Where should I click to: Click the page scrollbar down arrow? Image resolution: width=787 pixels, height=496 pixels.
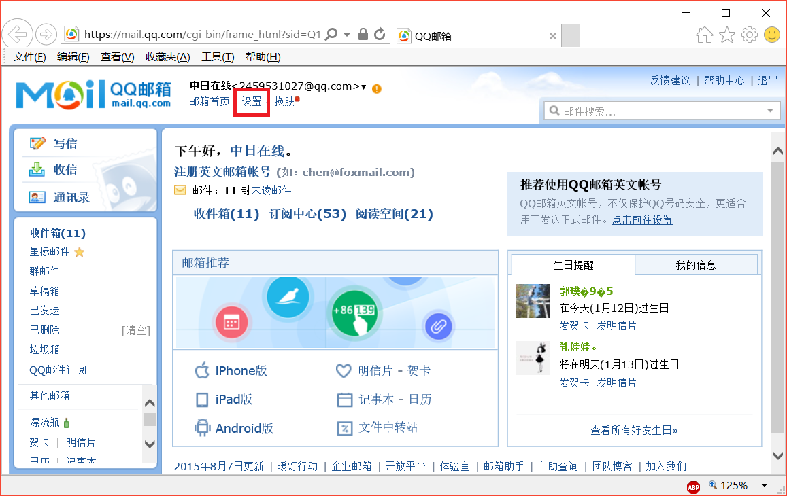(778, 456)
